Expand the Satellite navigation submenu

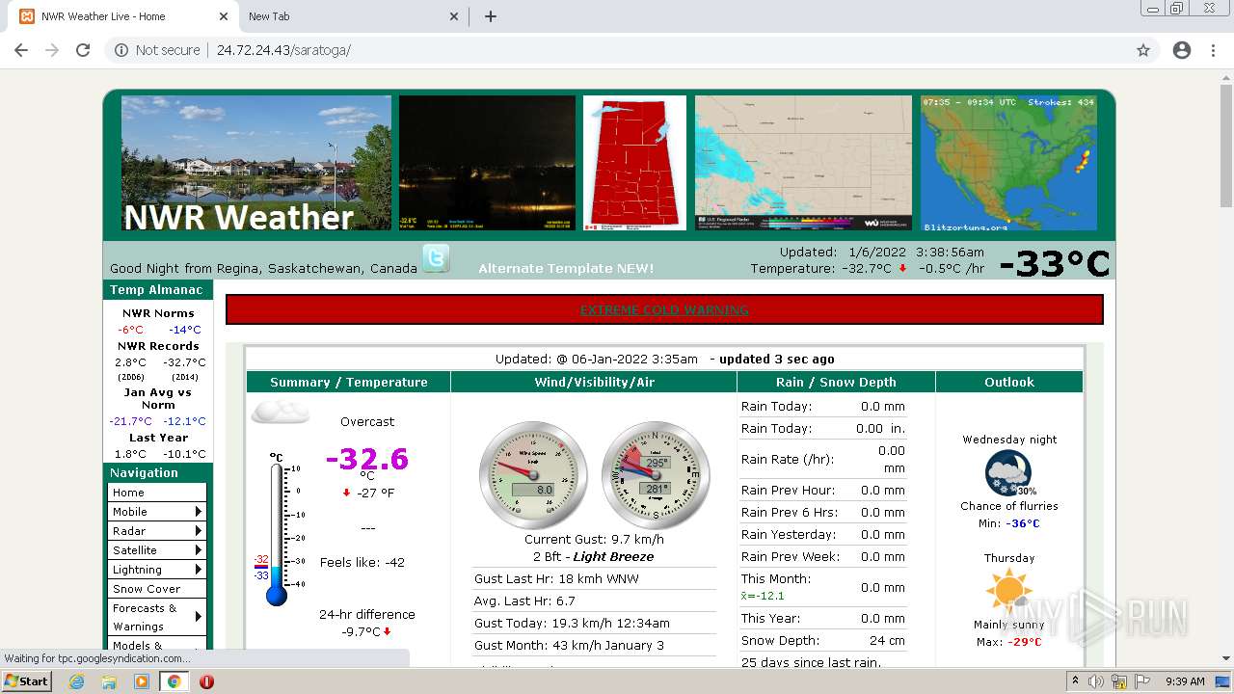157,550
